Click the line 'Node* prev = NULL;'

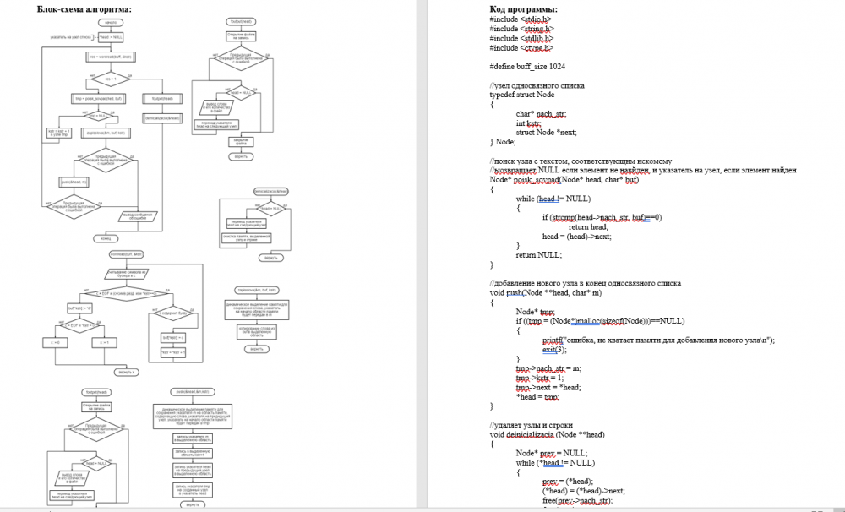tap(552, 453)
